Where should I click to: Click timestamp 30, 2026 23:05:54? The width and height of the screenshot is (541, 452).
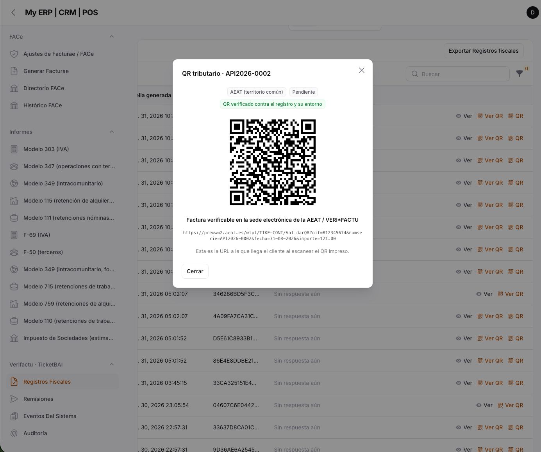coord(164,405)
